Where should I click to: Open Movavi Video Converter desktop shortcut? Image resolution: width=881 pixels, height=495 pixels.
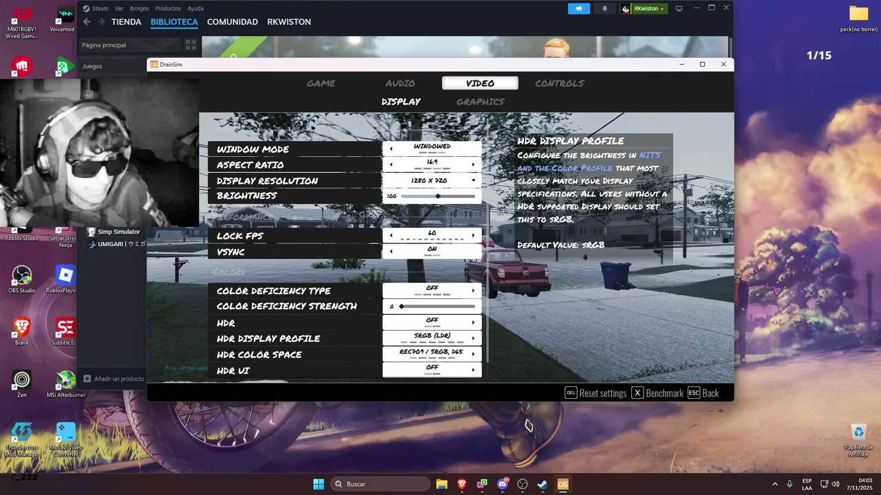(65, 440)
